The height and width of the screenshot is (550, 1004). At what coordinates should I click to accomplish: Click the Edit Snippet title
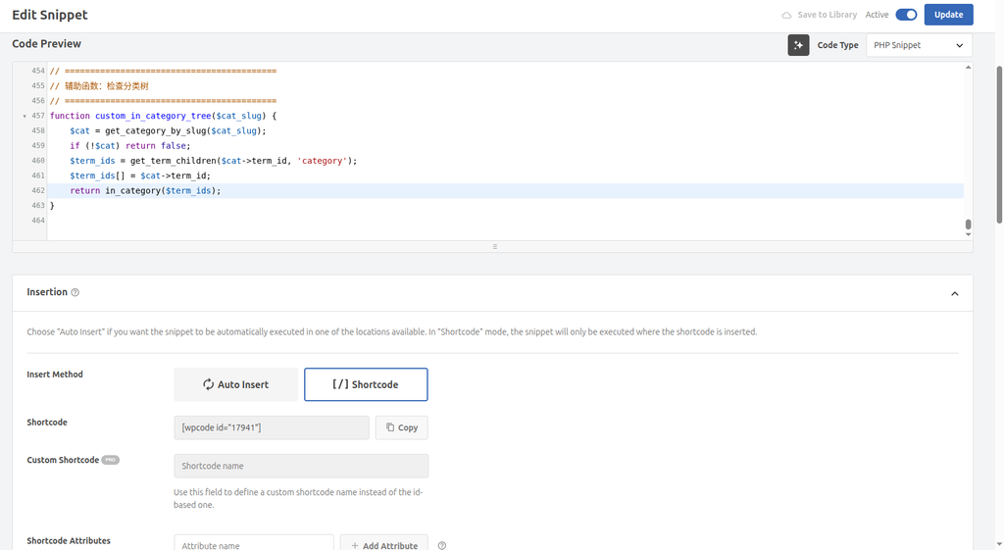pos(50,15)
